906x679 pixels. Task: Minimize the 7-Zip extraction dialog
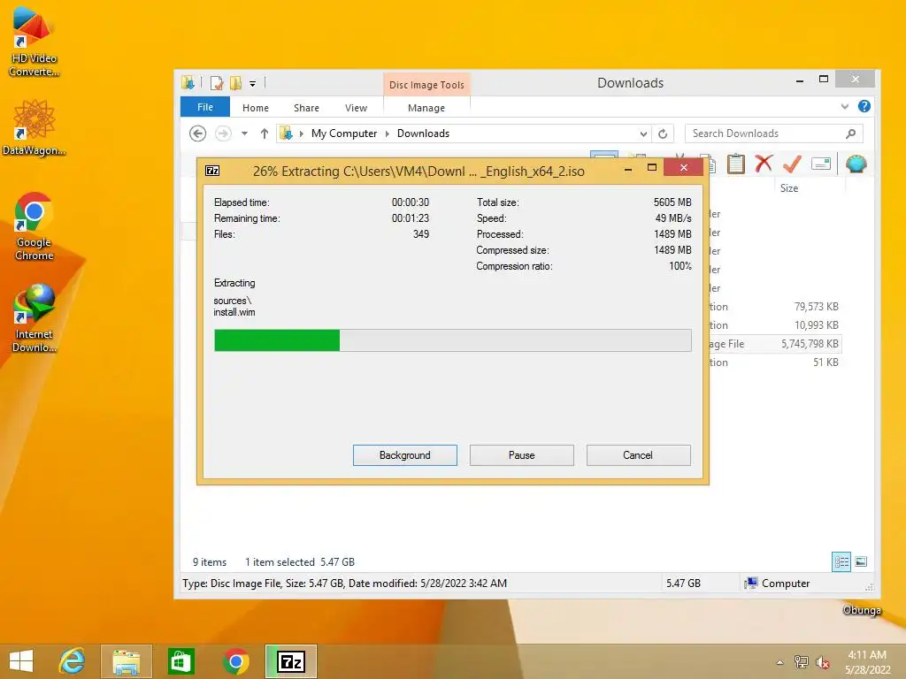(628, 169)
